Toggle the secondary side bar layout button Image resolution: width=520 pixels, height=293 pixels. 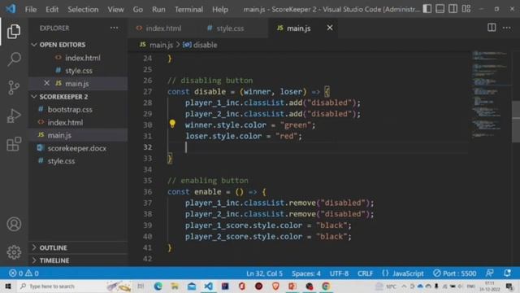(x=453, y=9)
